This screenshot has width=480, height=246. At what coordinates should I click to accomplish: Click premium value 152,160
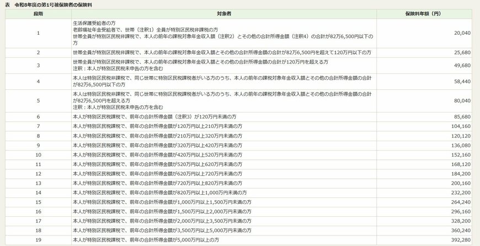click(461, 155)
